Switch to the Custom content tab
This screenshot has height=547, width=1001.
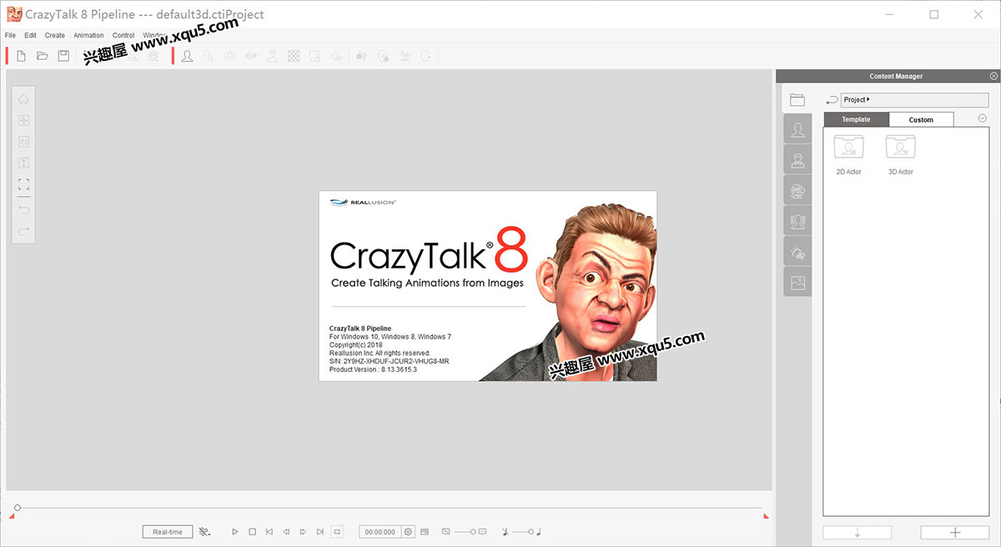pyautogui.click(x=921, y=119)
